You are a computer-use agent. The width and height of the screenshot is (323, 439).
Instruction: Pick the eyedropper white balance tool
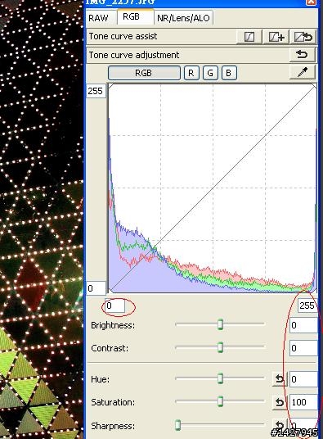click(303, 72)
